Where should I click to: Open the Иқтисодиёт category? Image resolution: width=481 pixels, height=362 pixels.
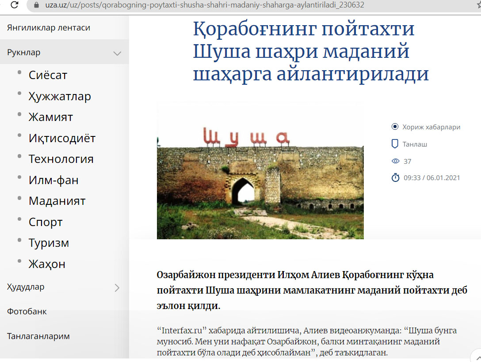pos(62,138)
